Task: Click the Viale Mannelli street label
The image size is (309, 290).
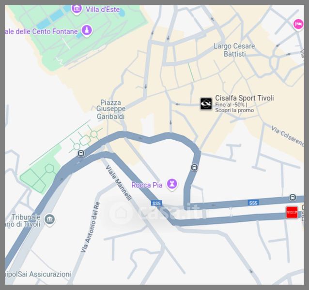Action: tap(119, 183)
